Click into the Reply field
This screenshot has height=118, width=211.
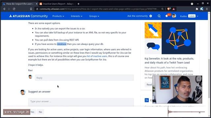click(x=84, y=78)
